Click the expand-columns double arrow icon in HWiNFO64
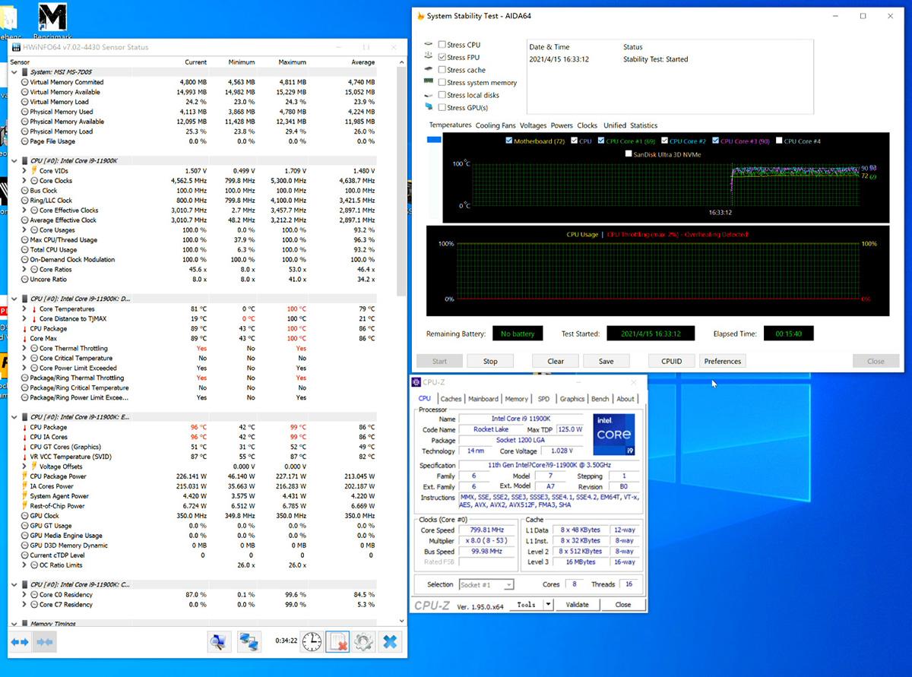The image size is (912, 677). (20, 642)
